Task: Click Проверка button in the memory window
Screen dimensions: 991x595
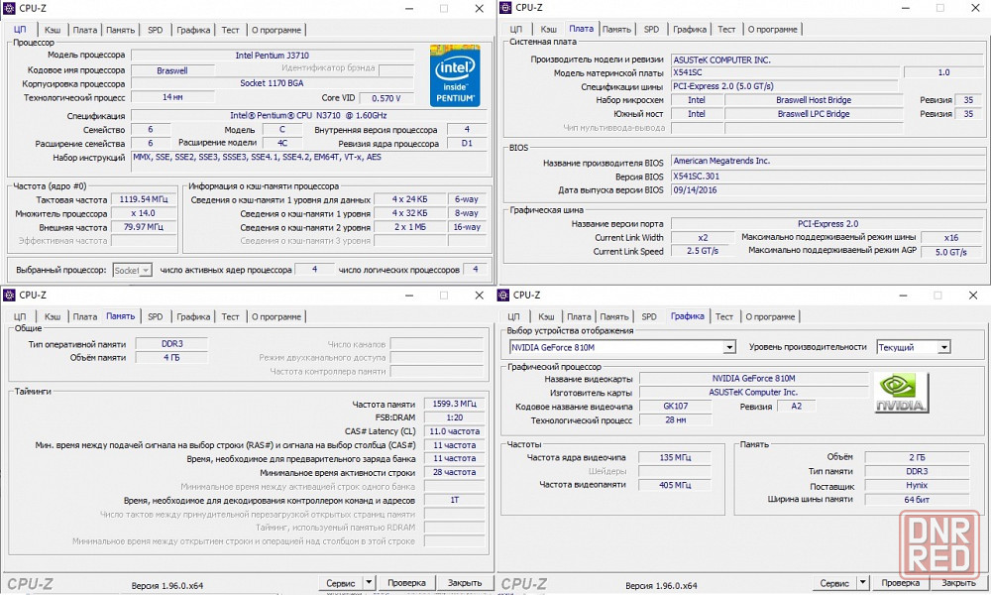Action: tap(406, 583)
